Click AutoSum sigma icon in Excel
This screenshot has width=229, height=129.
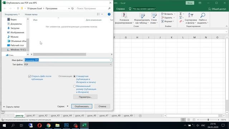tap(181, 14)
